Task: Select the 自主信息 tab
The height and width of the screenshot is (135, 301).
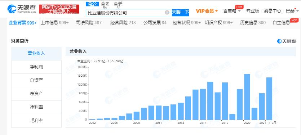Action: [x=282, y=23]
